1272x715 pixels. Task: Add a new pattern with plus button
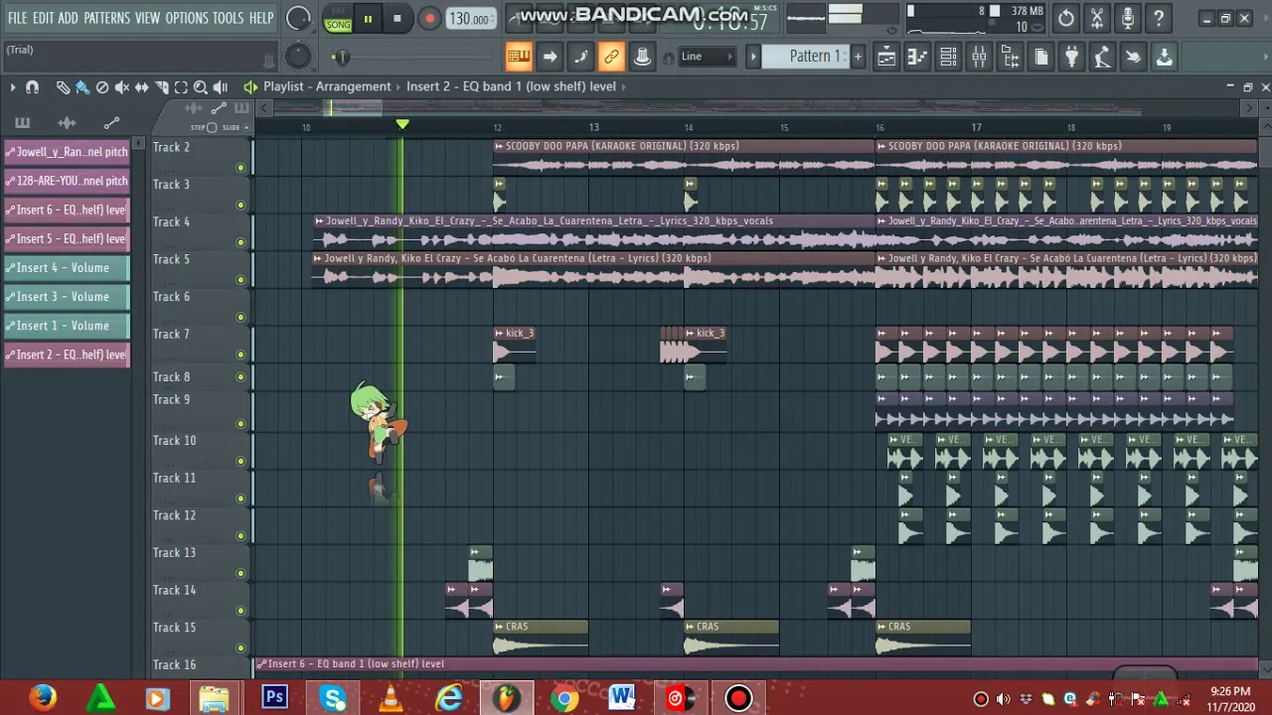tap(858, 57)
